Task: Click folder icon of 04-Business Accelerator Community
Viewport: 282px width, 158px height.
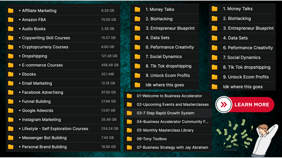Action: (129, 122)
